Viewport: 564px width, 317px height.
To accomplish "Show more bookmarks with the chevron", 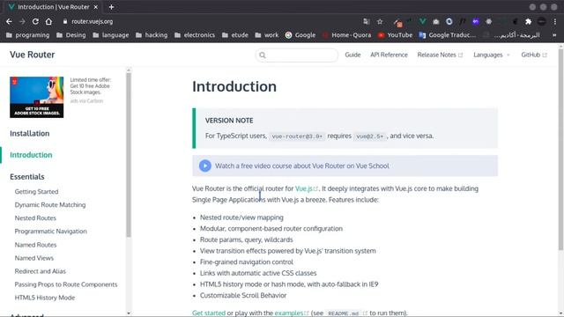I will (554, 35).
